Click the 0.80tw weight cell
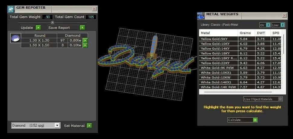Image resolution: width=293 pixels, height=139 pixels. [x=76, y=40]
